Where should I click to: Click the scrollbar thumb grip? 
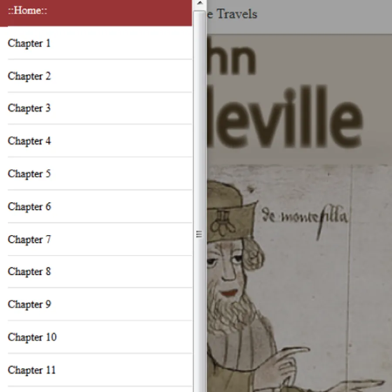pos(199,234)
